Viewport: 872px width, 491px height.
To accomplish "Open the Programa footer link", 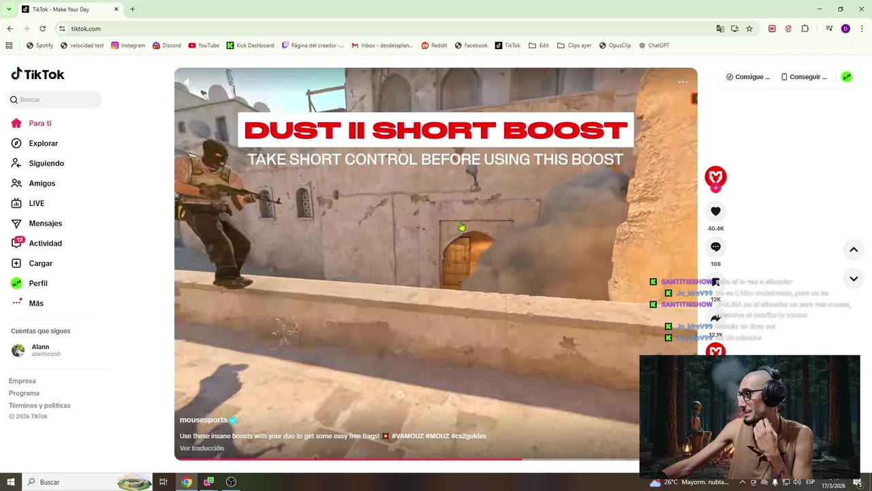I will click(x=24, y=393).
